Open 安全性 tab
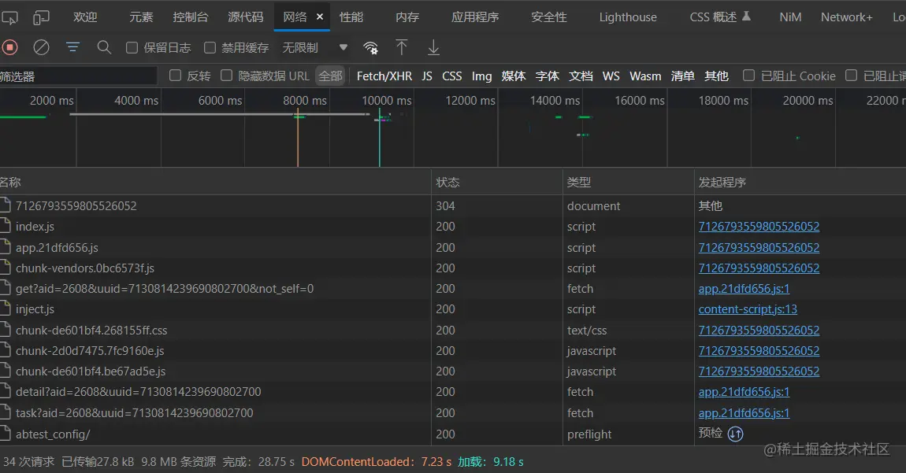This screenshot has height=473, width=906. (x=549, y=17)
